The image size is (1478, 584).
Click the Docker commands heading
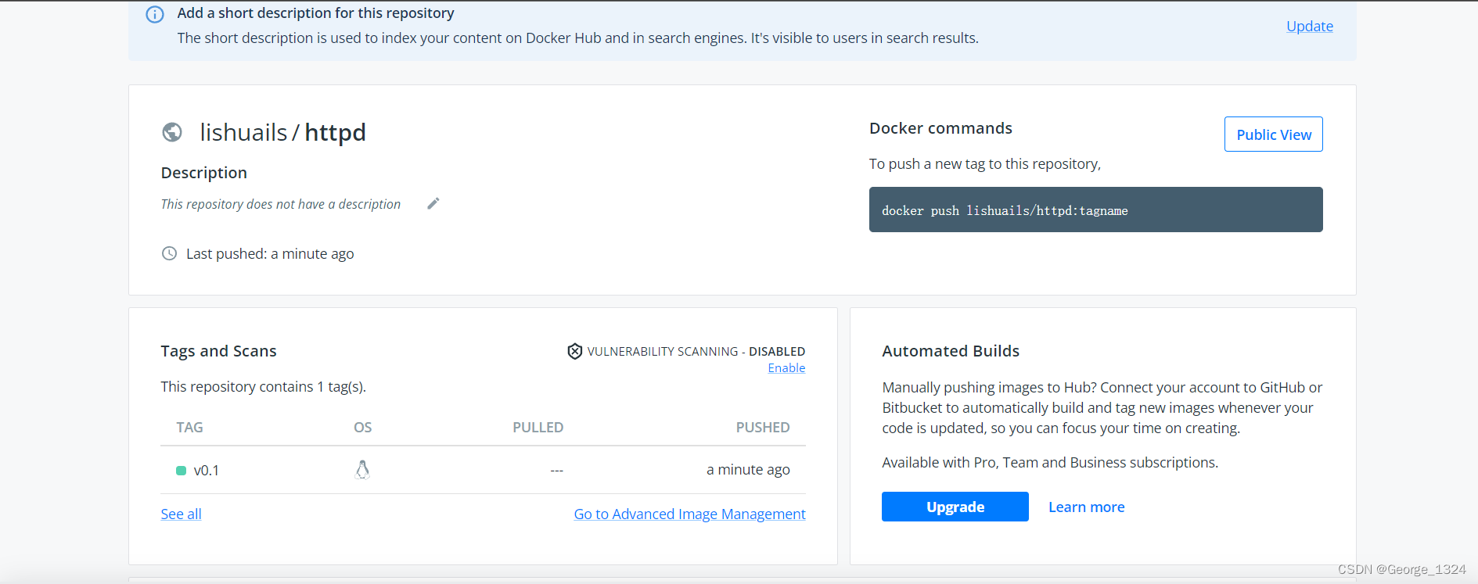coord(940,128)
